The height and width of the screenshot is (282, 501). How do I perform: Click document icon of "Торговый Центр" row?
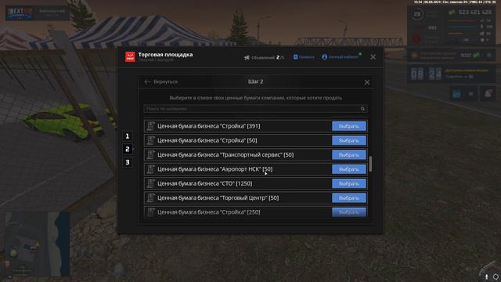click(150, 198)
